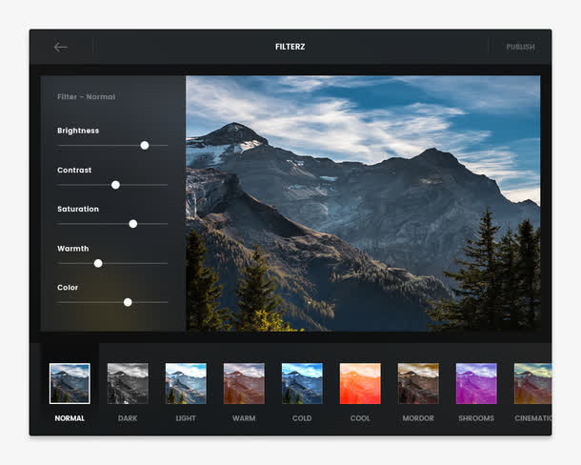Select the Normal filter thumbnail

[x=70, y=383]
